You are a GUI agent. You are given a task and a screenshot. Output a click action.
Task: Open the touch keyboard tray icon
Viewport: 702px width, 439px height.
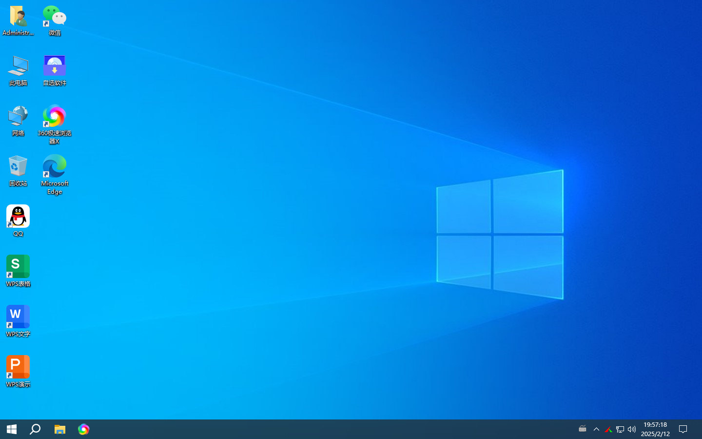[583, 429]
